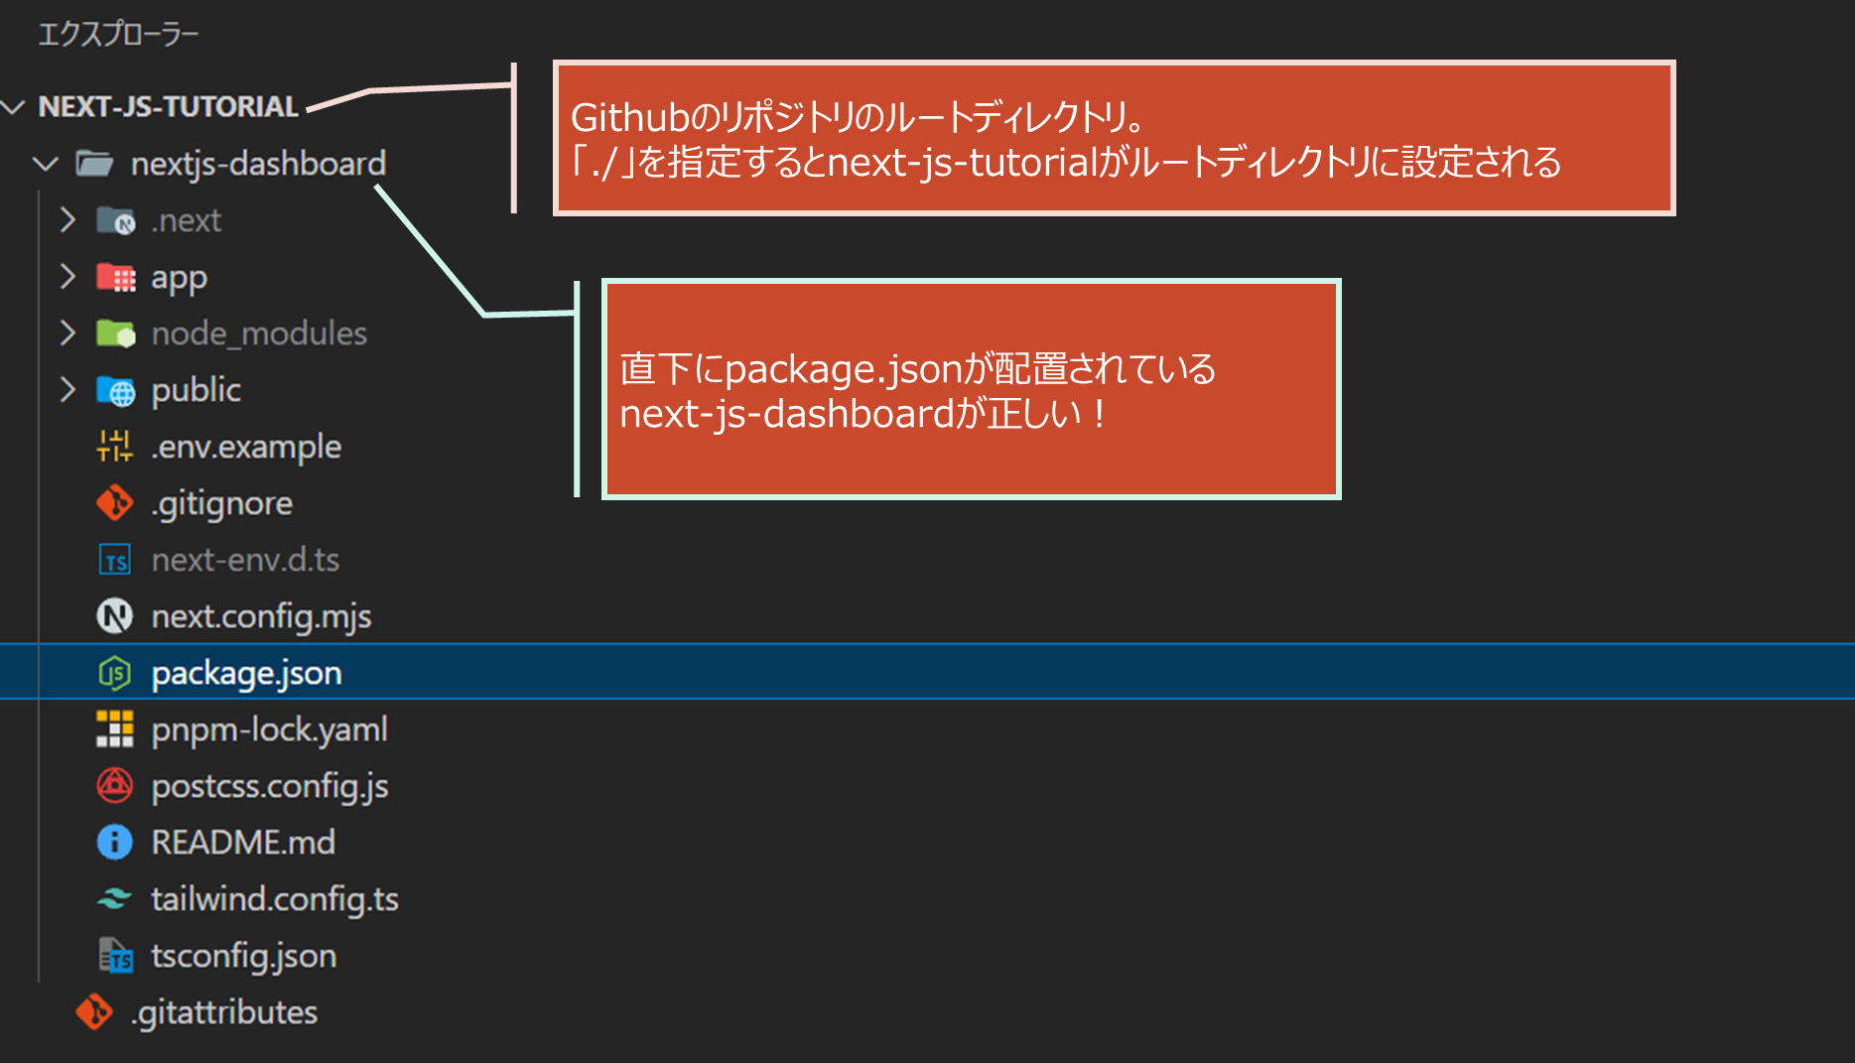Image resolution: width=1855 pixels, height=1063 pixels.
Task: Click the package.json Node.js icon
Action: pos(115,673)
